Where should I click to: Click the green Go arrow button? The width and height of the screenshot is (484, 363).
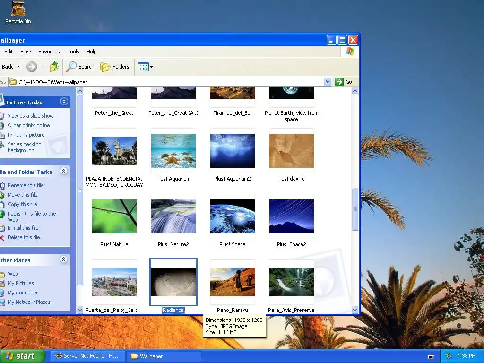pyautogui.click(x=339, y=82)
